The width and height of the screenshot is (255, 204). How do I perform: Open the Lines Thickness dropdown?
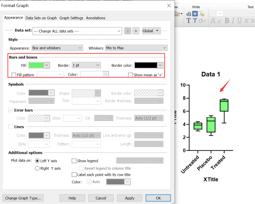[86, 135]
